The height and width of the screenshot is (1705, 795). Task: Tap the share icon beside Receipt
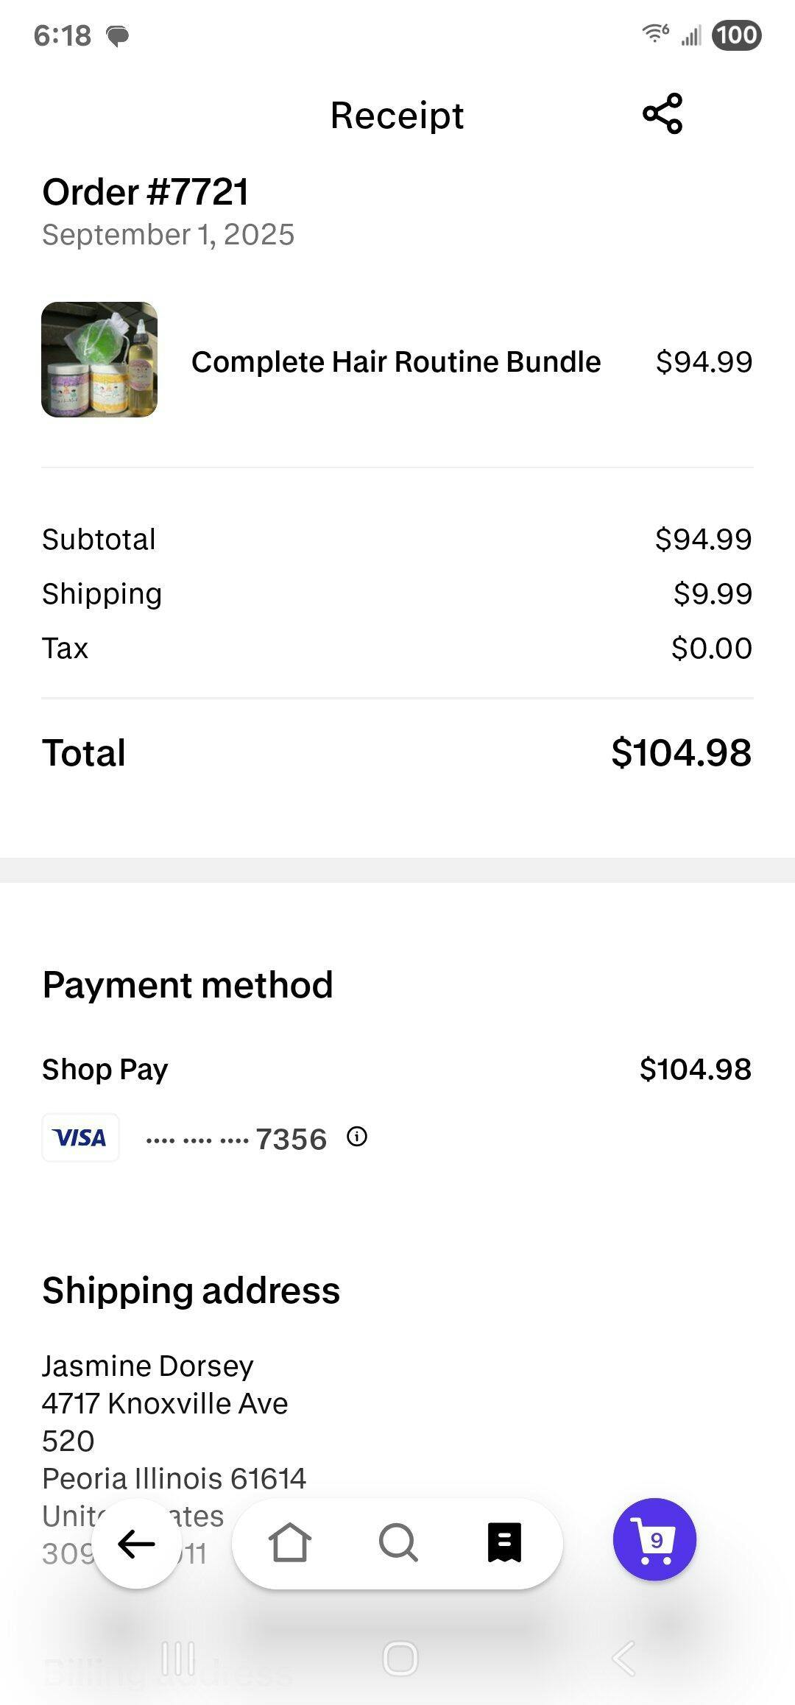pyautogui.click(x=662, y=114)
